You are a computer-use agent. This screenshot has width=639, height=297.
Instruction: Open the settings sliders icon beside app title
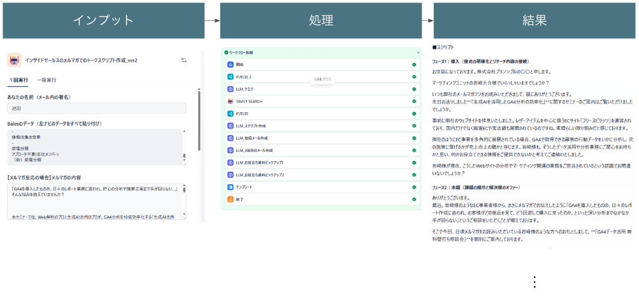(x=184, y=60)
